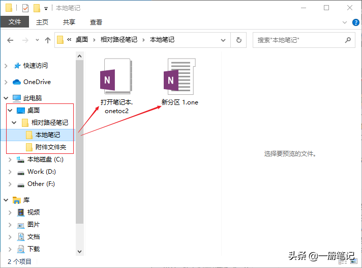The width and height of the screenshot is (362, 268).
Task: Switch to the 主页 ribbon tab
Action: [42, 22]
